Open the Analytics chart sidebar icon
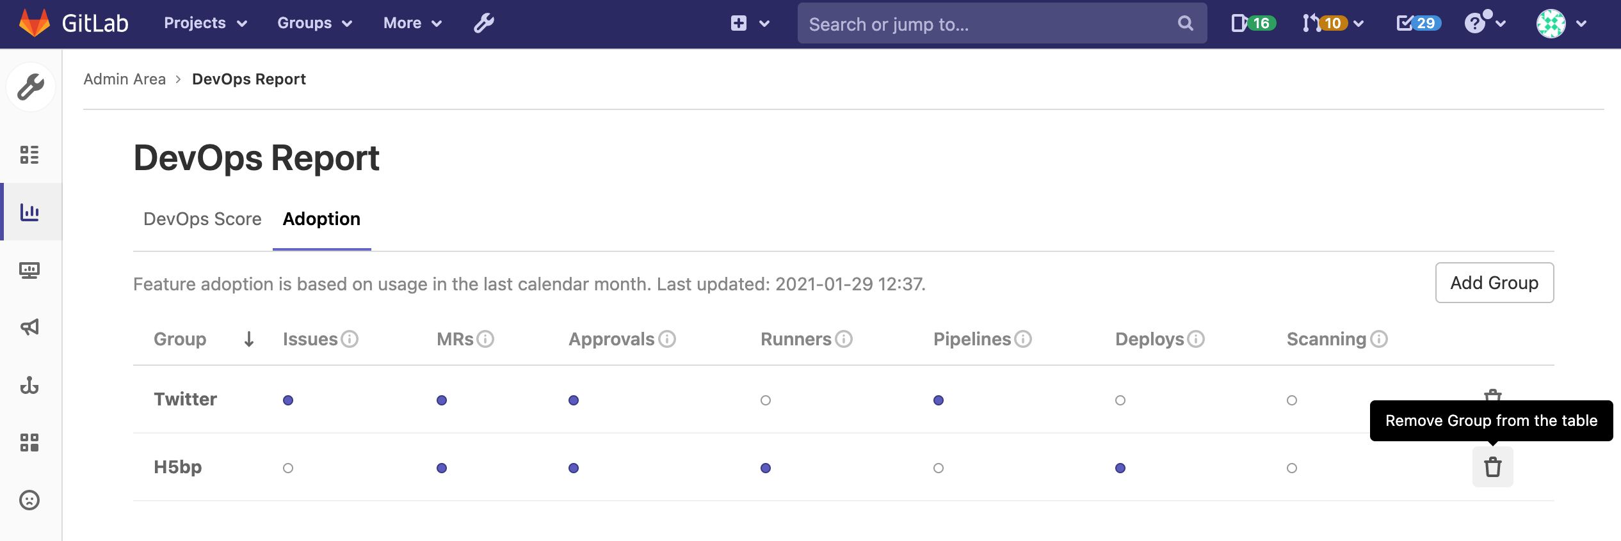The image size is (1621, 541). click(x=30, y=212)
